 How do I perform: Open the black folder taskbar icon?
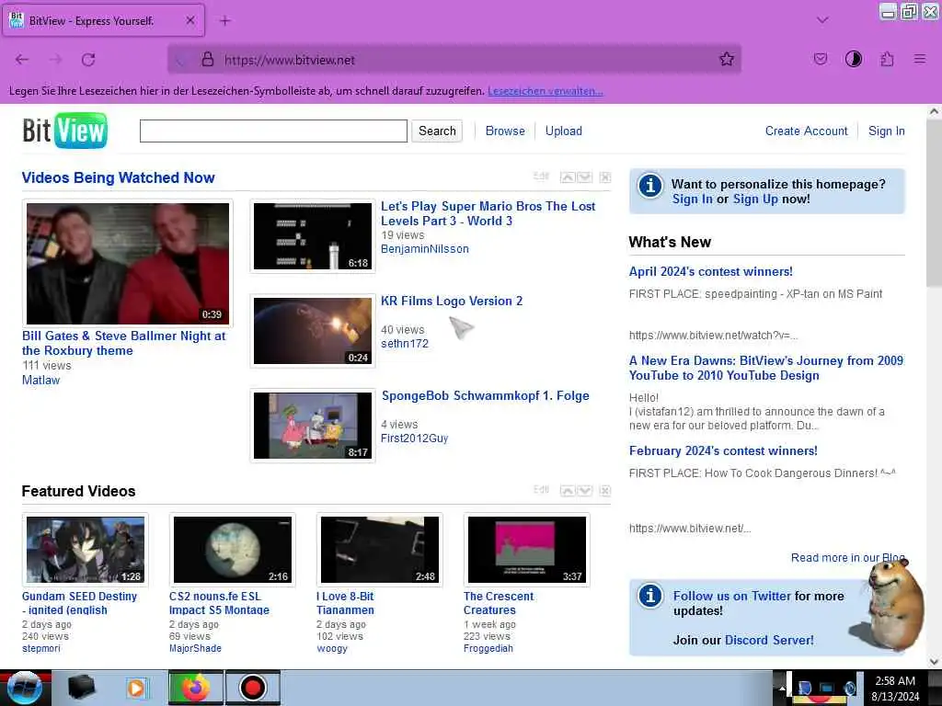click(82, 688)
